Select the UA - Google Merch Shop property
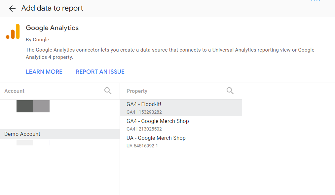 coord(181,142)
